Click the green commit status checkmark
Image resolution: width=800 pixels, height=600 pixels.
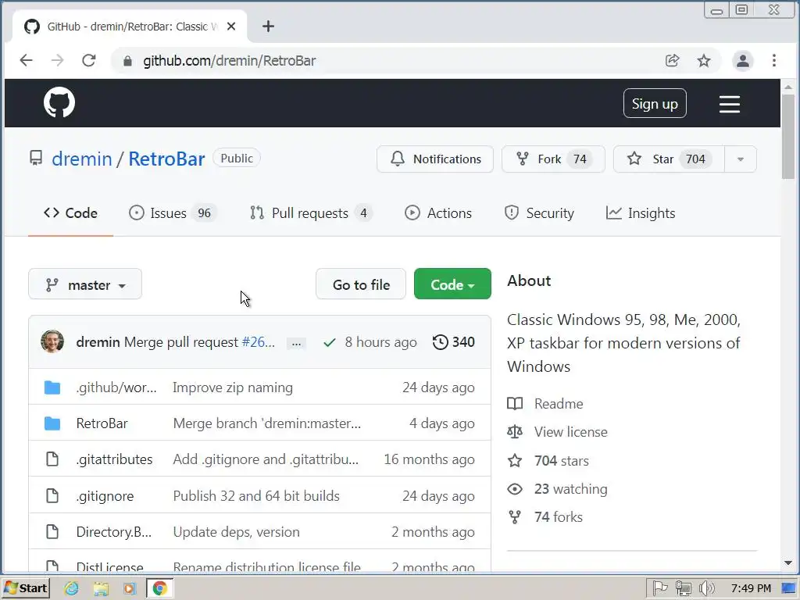coord(330,342)
